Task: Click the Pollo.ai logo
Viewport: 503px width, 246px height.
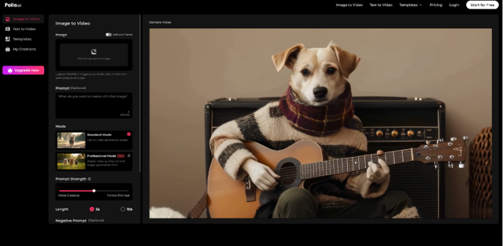Action: 13,5
